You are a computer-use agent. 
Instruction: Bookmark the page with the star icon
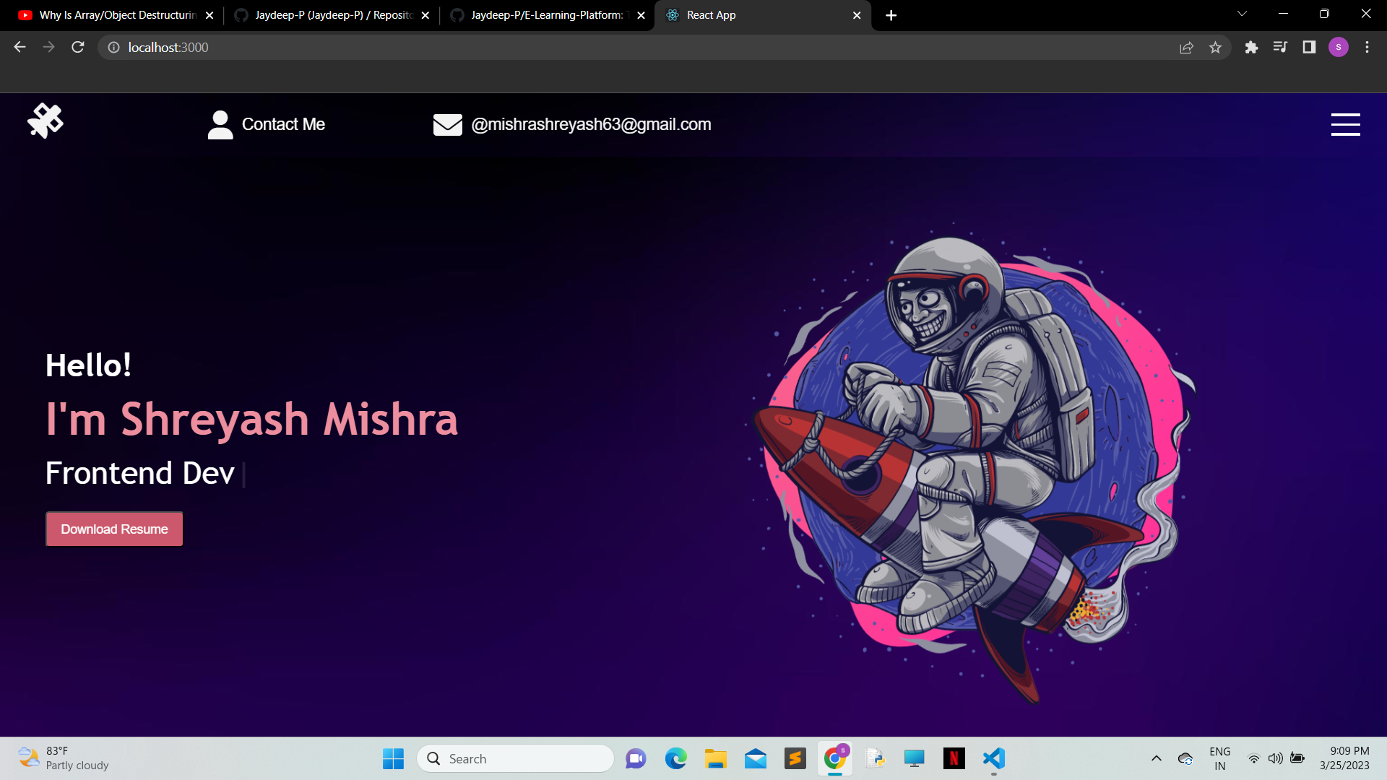(1216, 47)
